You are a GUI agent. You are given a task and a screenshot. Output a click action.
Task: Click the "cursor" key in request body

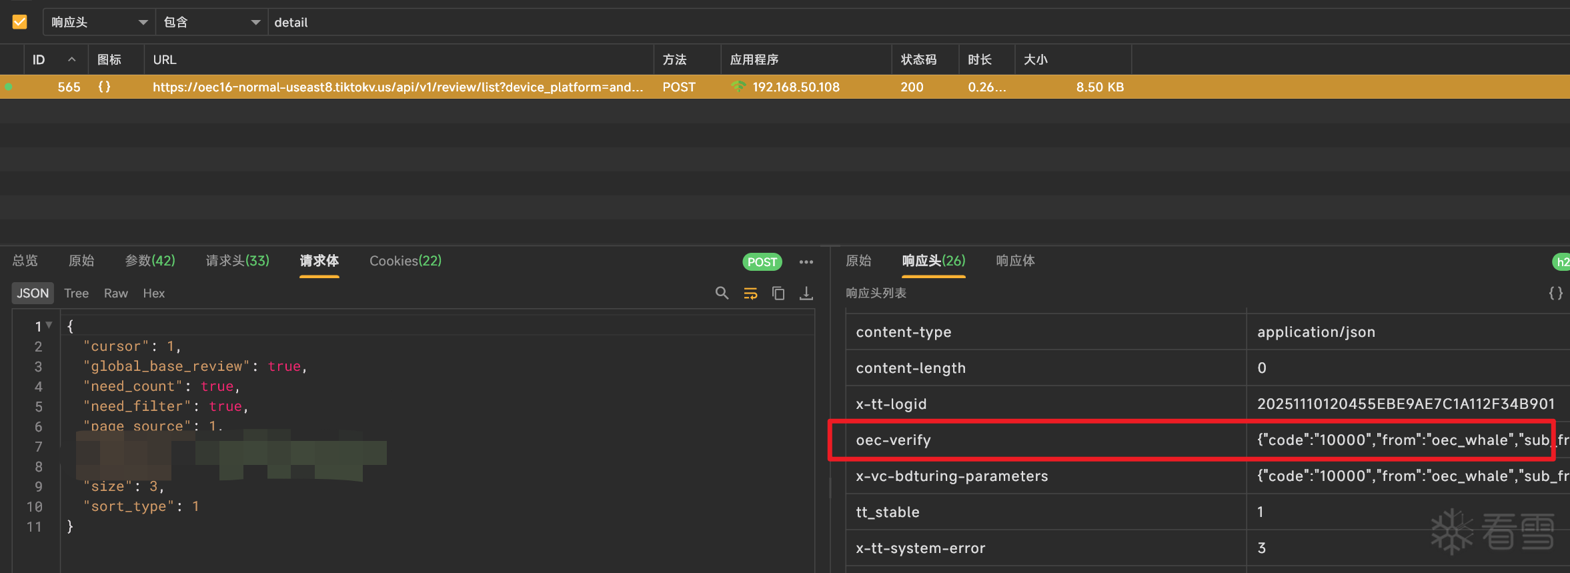[x=116, y=346]
